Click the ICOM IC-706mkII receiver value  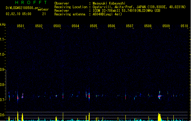click(126, 11)
